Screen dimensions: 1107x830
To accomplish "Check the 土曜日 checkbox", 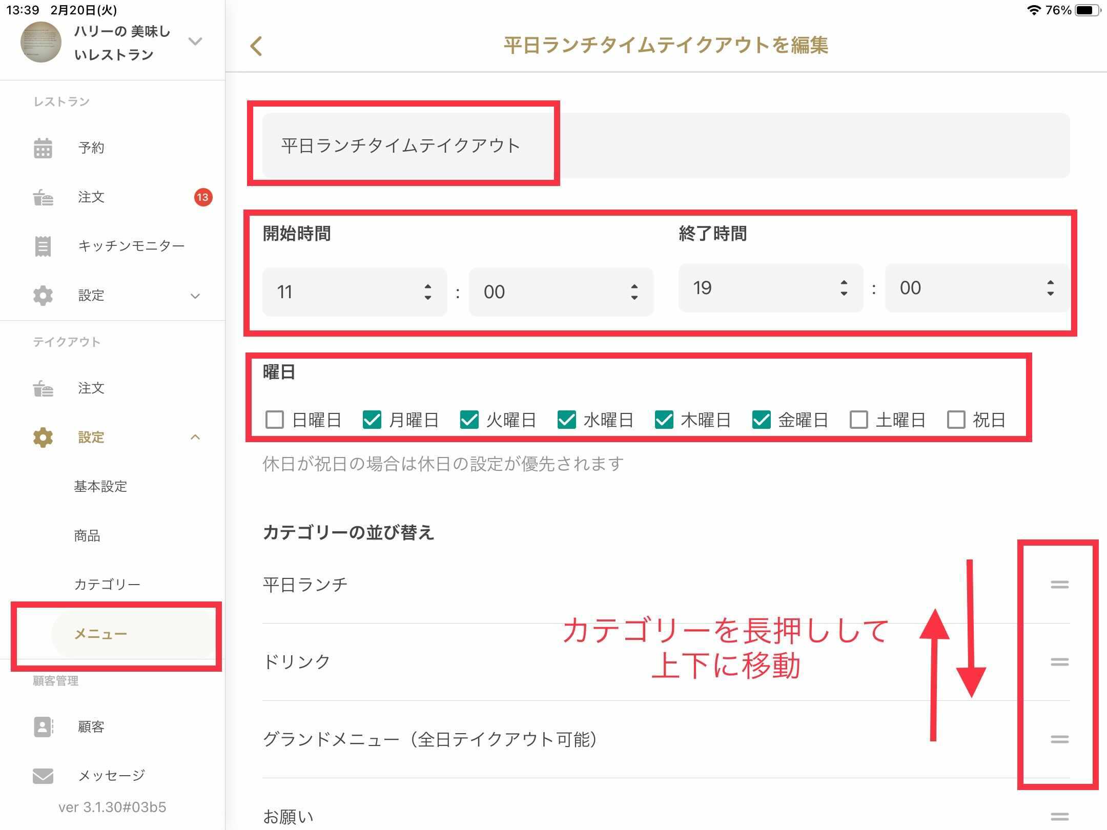I will pyautogui.click(x=859, y=420).
